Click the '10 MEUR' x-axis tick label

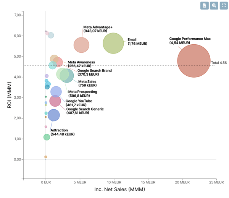pos(114,182)
